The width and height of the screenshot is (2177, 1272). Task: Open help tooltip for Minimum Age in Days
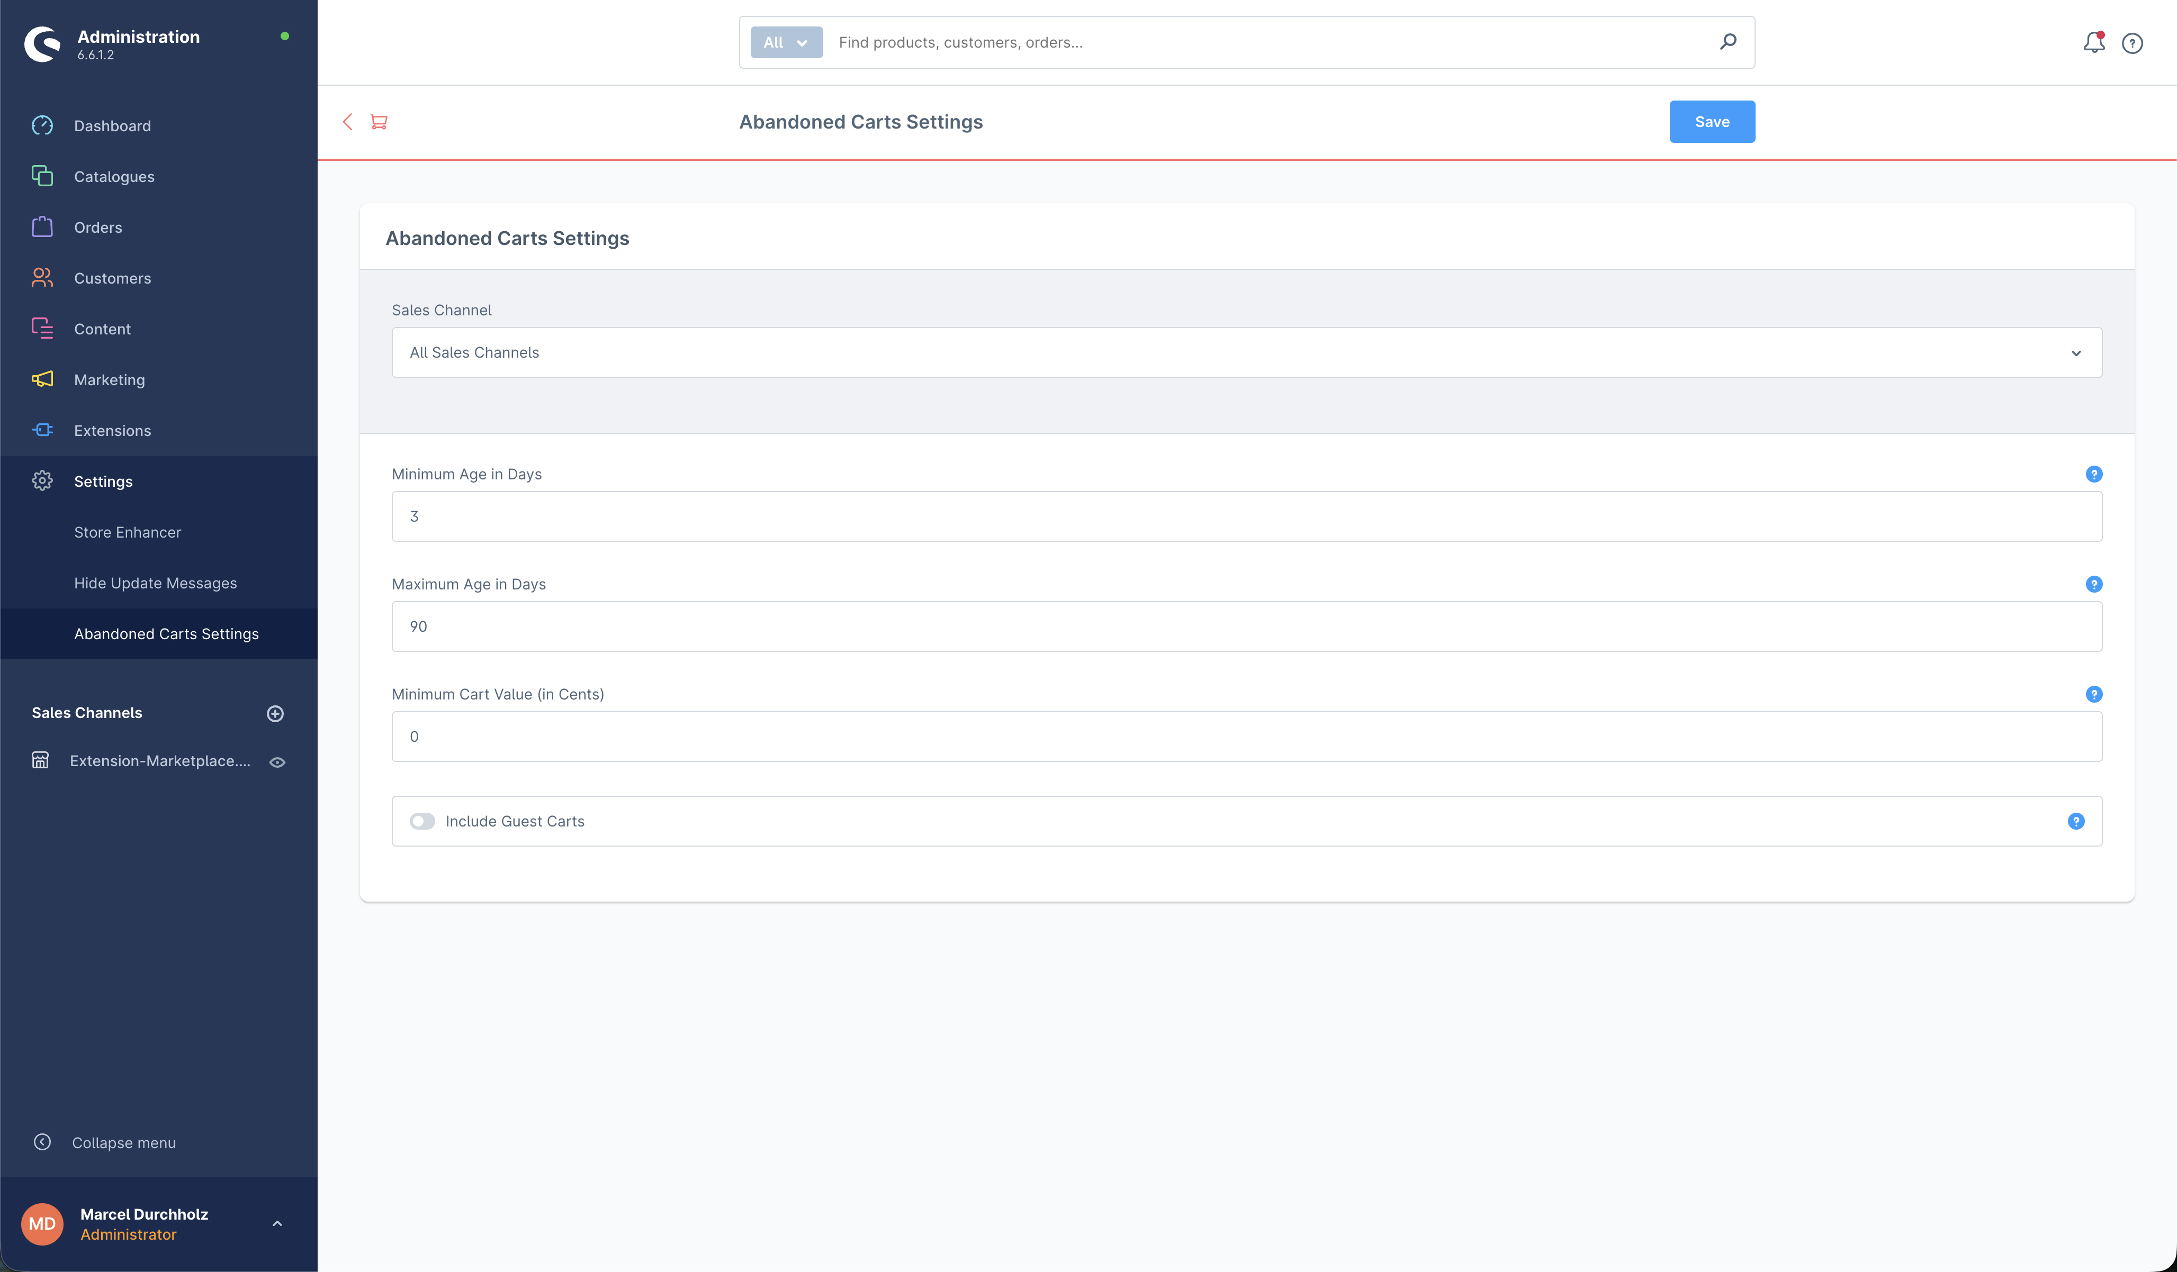click(2093, 474)
